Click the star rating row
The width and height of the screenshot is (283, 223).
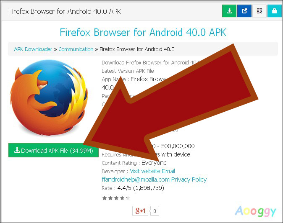[x=116, y=198]
